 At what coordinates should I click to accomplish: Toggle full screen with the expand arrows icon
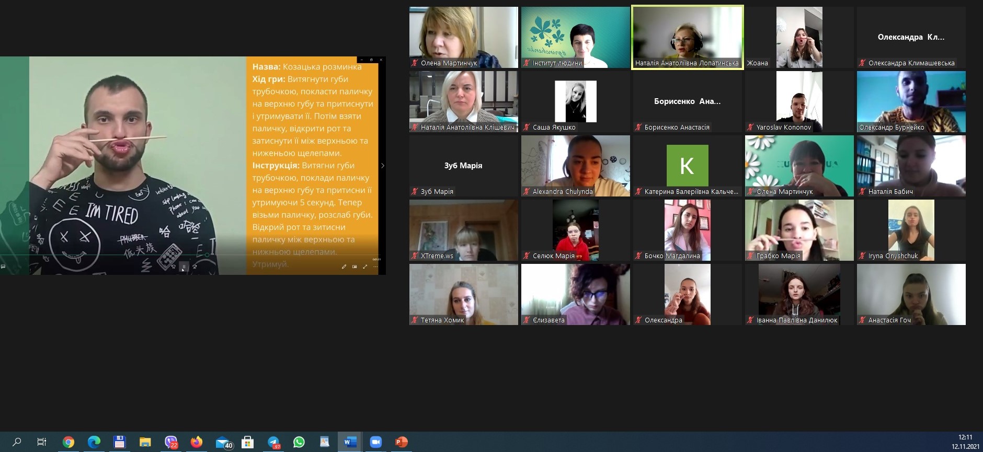(365, 266)
